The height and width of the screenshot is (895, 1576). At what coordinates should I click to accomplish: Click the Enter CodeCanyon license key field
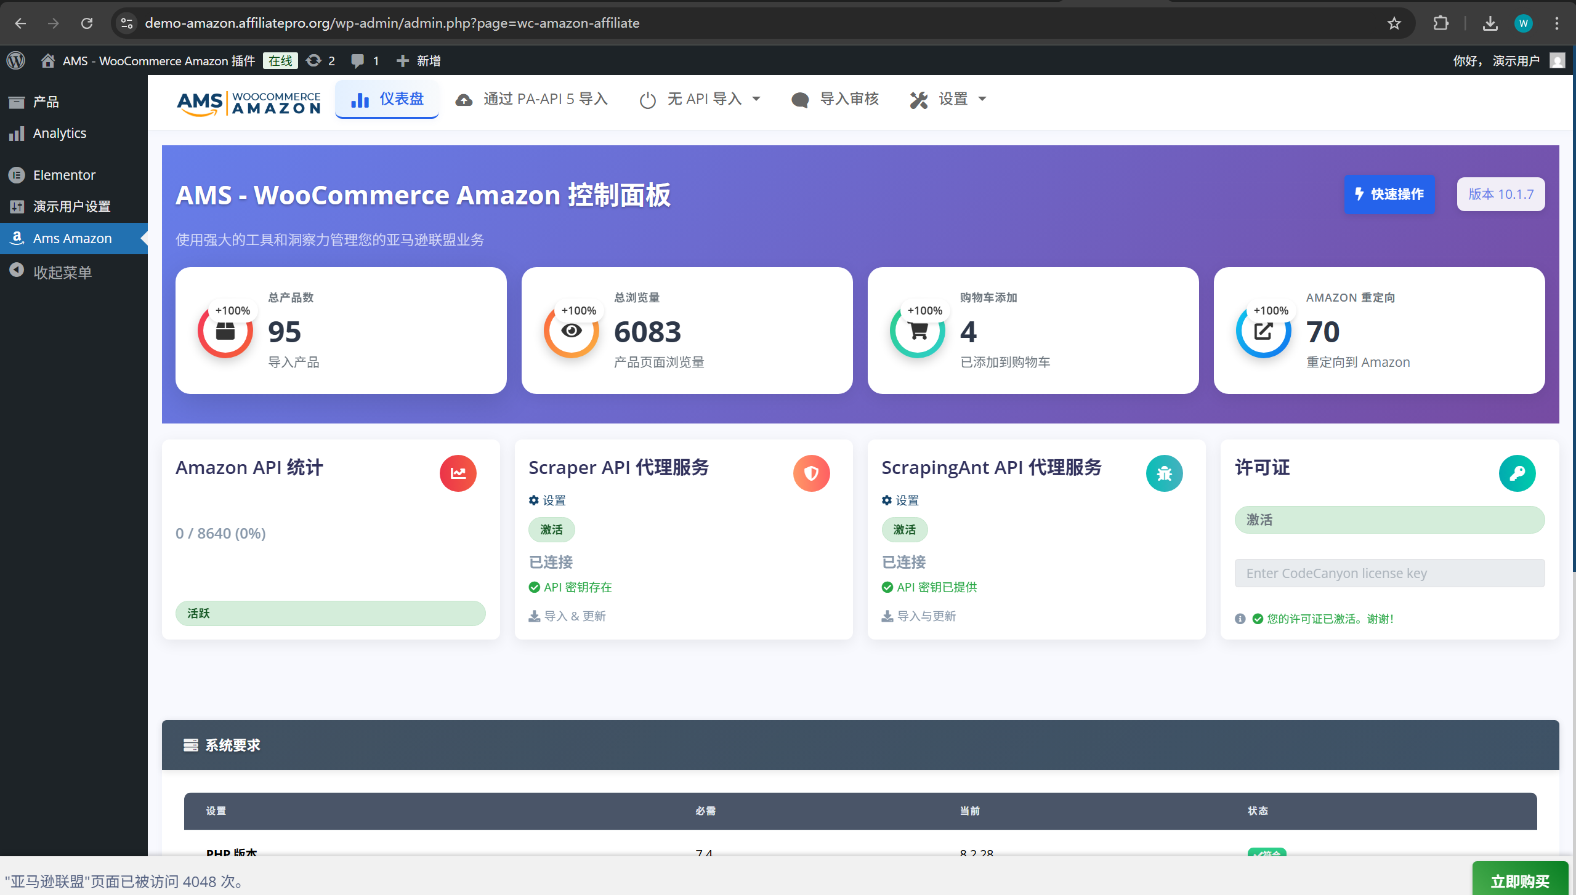click(x=1389, y=573)
